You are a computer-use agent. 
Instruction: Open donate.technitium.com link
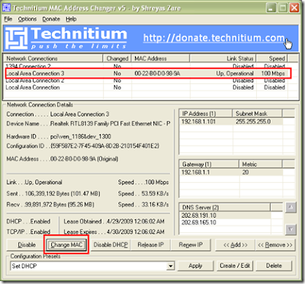[214, 38]
